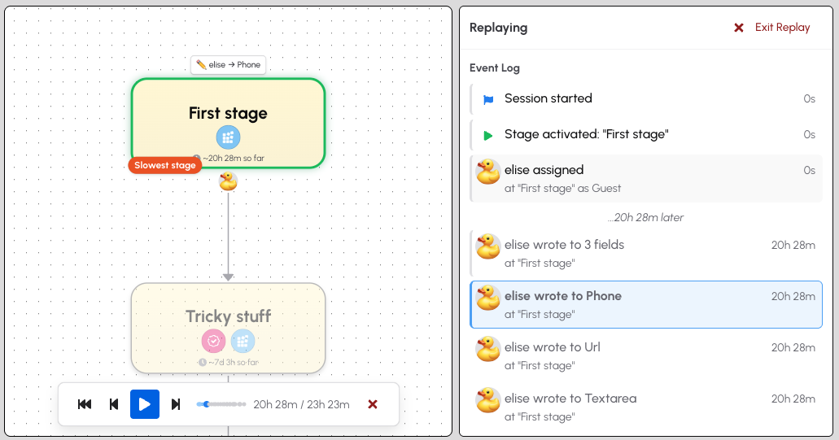Click the skip-to-start playback button
This screenshot has height=440, width=839.
tap(85, 404)
